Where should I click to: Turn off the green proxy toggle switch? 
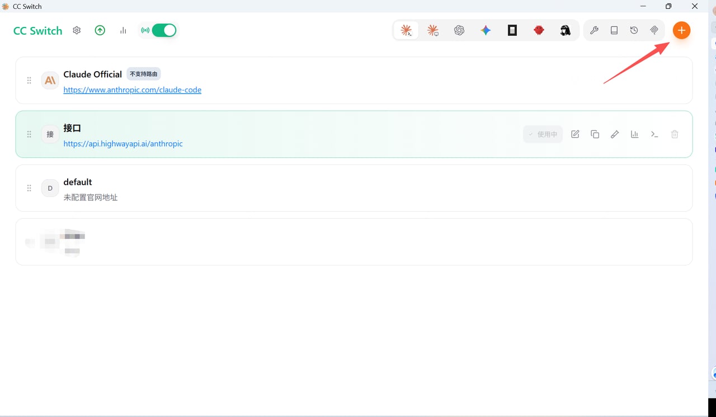(164, 30)
